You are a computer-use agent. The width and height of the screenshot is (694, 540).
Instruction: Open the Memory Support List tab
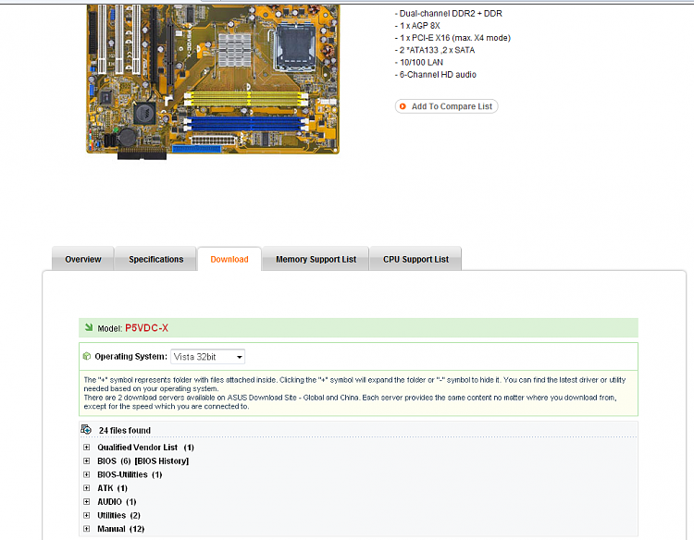pos(316,259)
